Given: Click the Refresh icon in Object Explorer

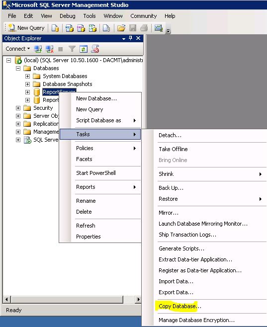Looking at the screenshot, I should coord(84,49).
